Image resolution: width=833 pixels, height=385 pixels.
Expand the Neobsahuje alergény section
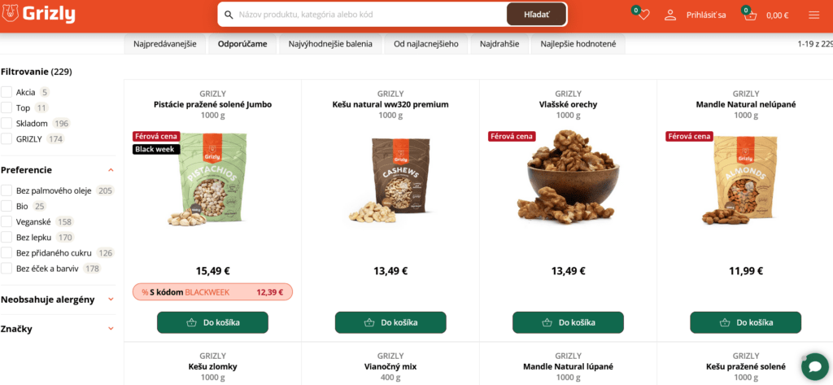pyautogui.click(x=111, y=300)
